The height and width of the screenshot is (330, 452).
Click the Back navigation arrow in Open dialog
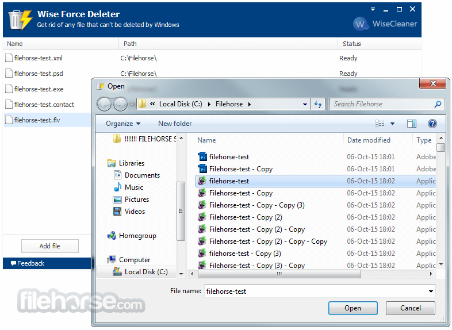coord(104,104)
